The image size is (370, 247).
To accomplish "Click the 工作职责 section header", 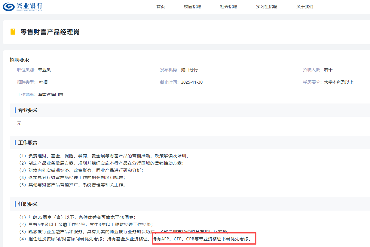I will 28,143.
